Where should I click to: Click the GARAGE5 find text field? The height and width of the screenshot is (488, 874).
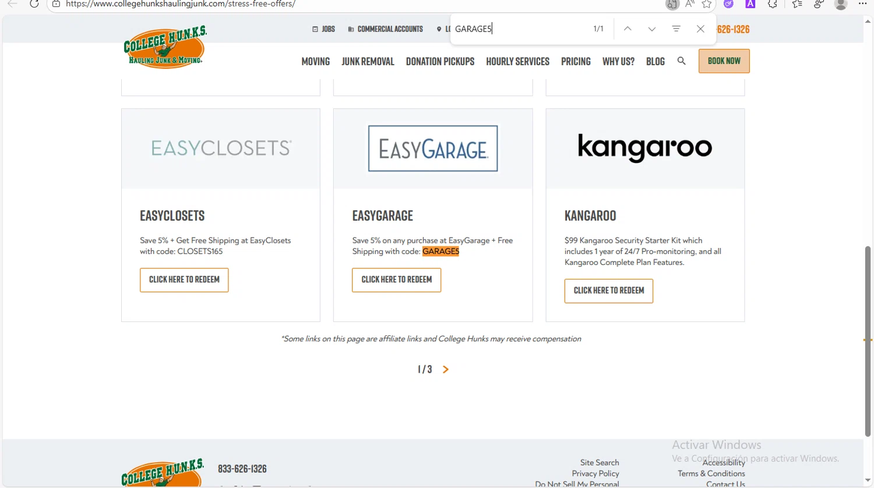(519, 29)
